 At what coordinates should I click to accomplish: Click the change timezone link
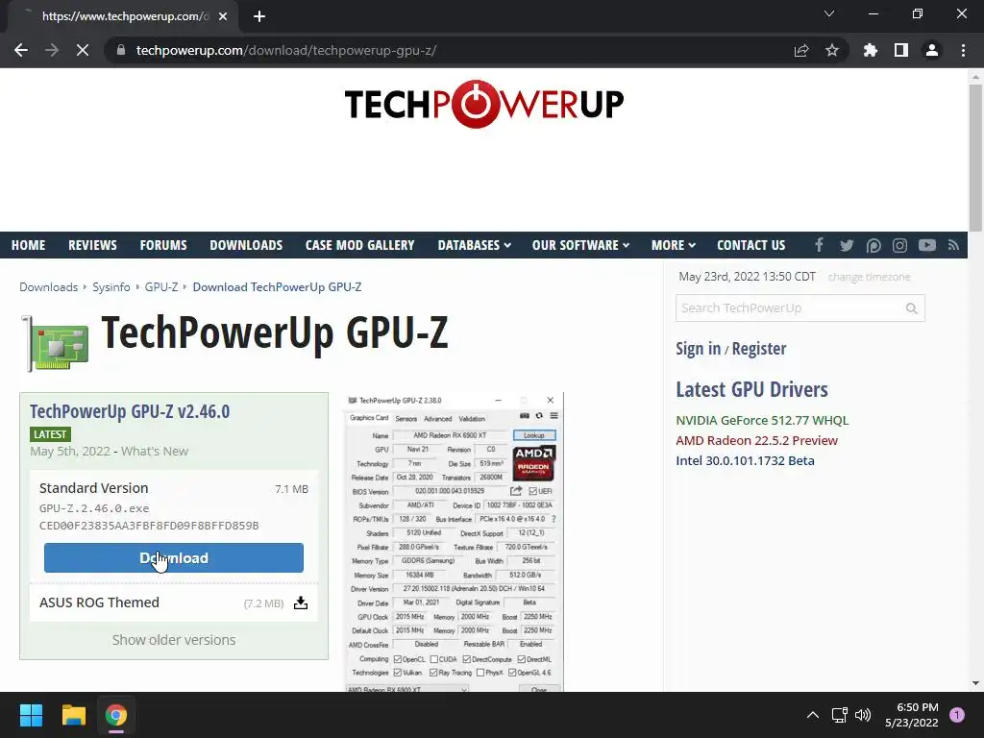click(869, 277)
